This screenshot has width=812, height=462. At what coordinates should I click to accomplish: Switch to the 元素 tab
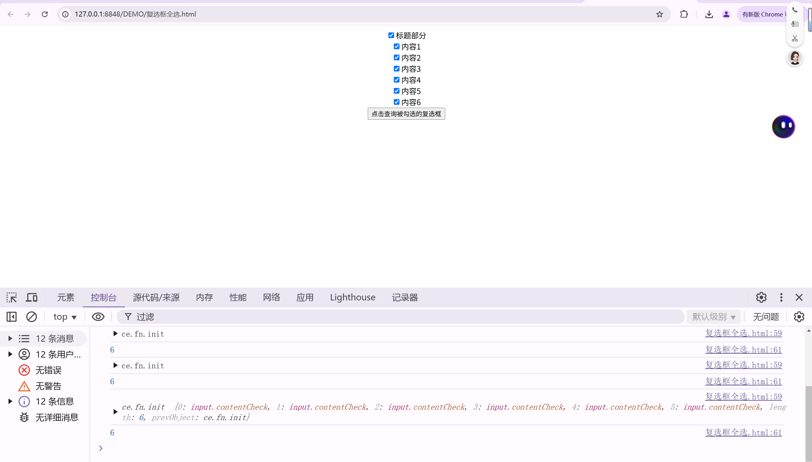coord(66,298)
